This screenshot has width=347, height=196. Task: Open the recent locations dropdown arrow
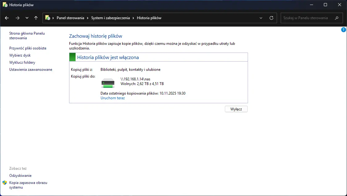coord(27,18)
